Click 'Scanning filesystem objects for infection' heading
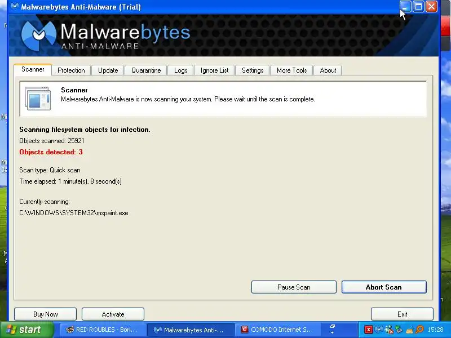Screen dimensions: 451x338 [85, 130]
